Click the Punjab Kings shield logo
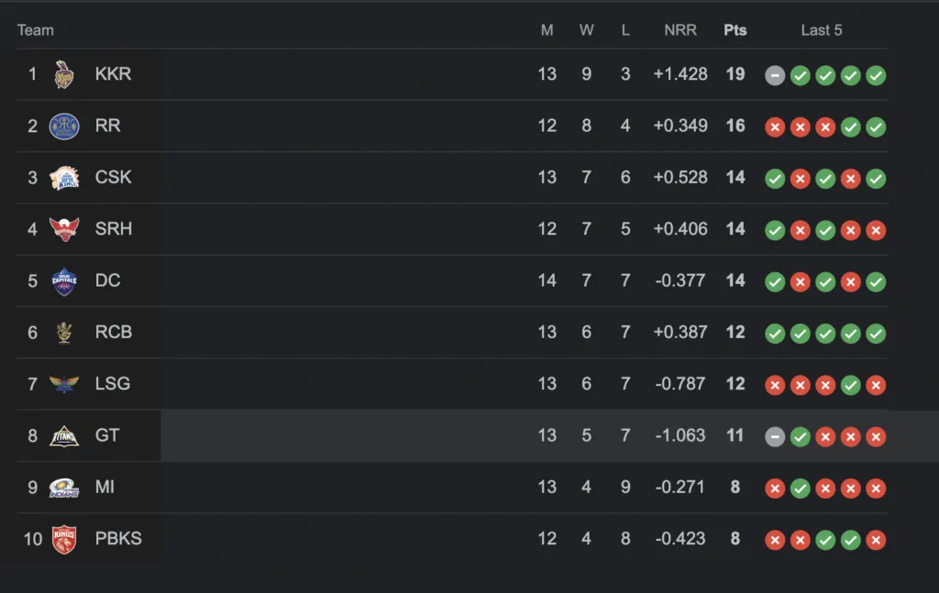 (64, 539)
